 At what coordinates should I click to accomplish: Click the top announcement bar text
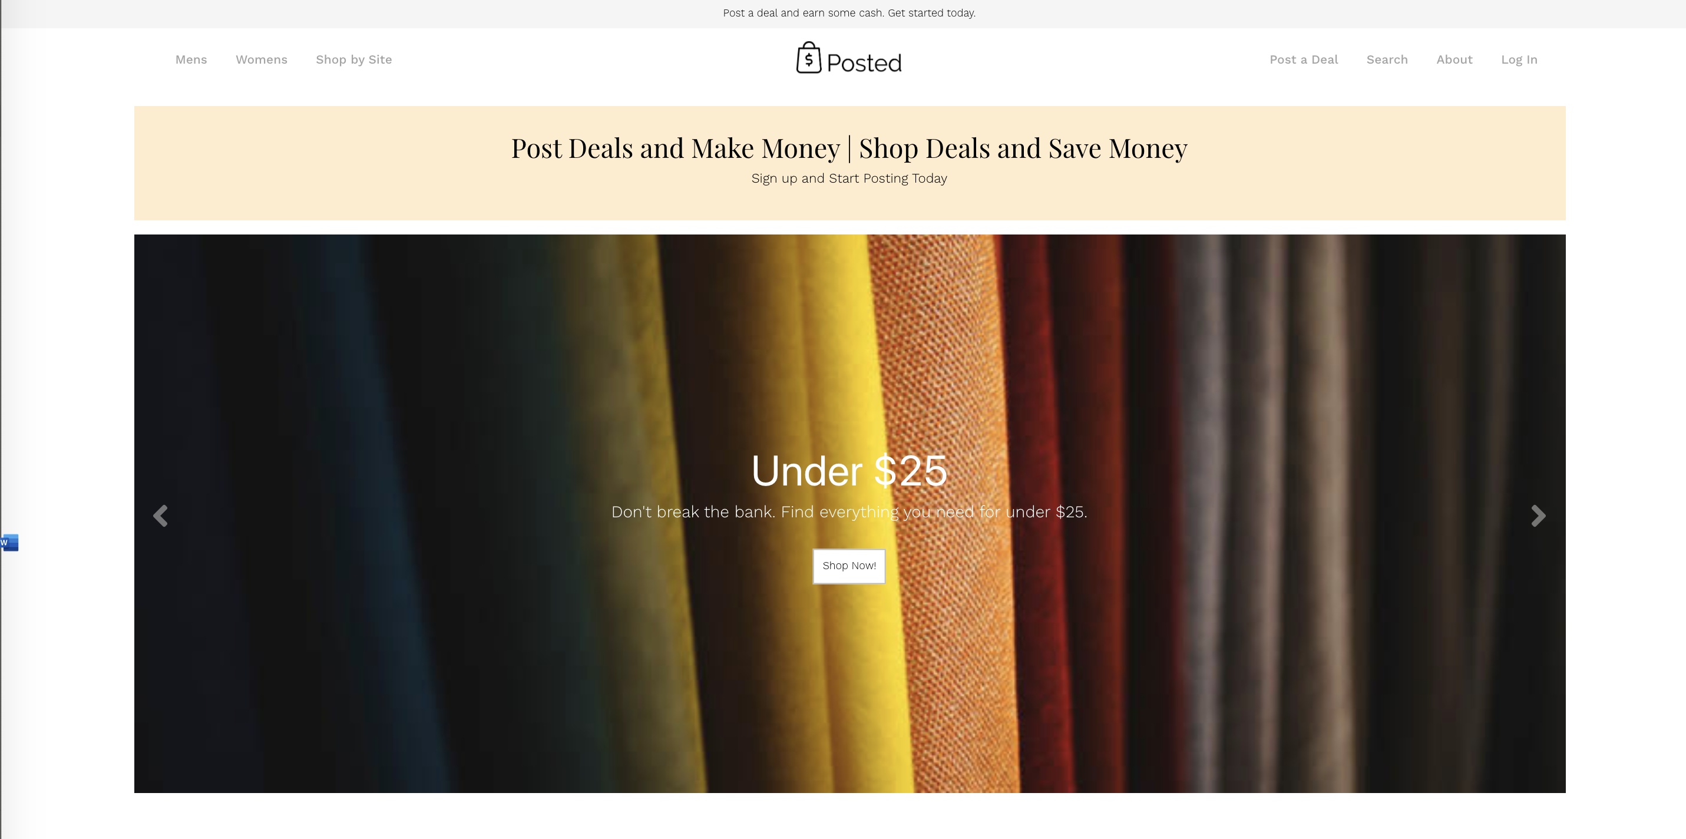tap(849, 13)
